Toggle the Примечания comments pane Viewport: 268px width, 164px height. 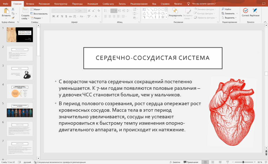click(191, 162)
